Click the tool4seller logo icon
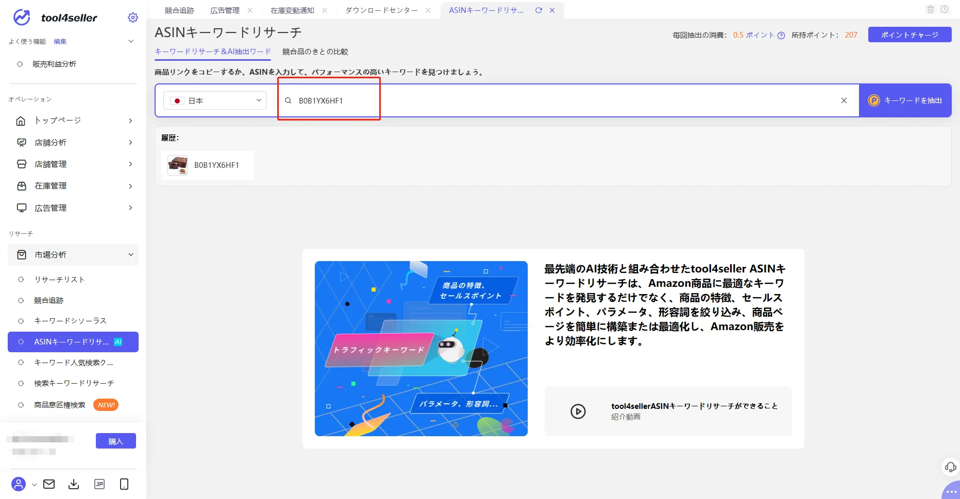960x499 pixels. coord(22,18)
